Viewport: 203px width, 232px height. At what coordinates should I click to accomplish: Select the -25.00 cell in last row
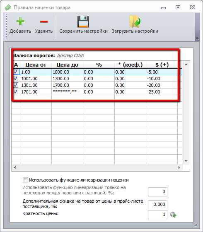(162, 92)
